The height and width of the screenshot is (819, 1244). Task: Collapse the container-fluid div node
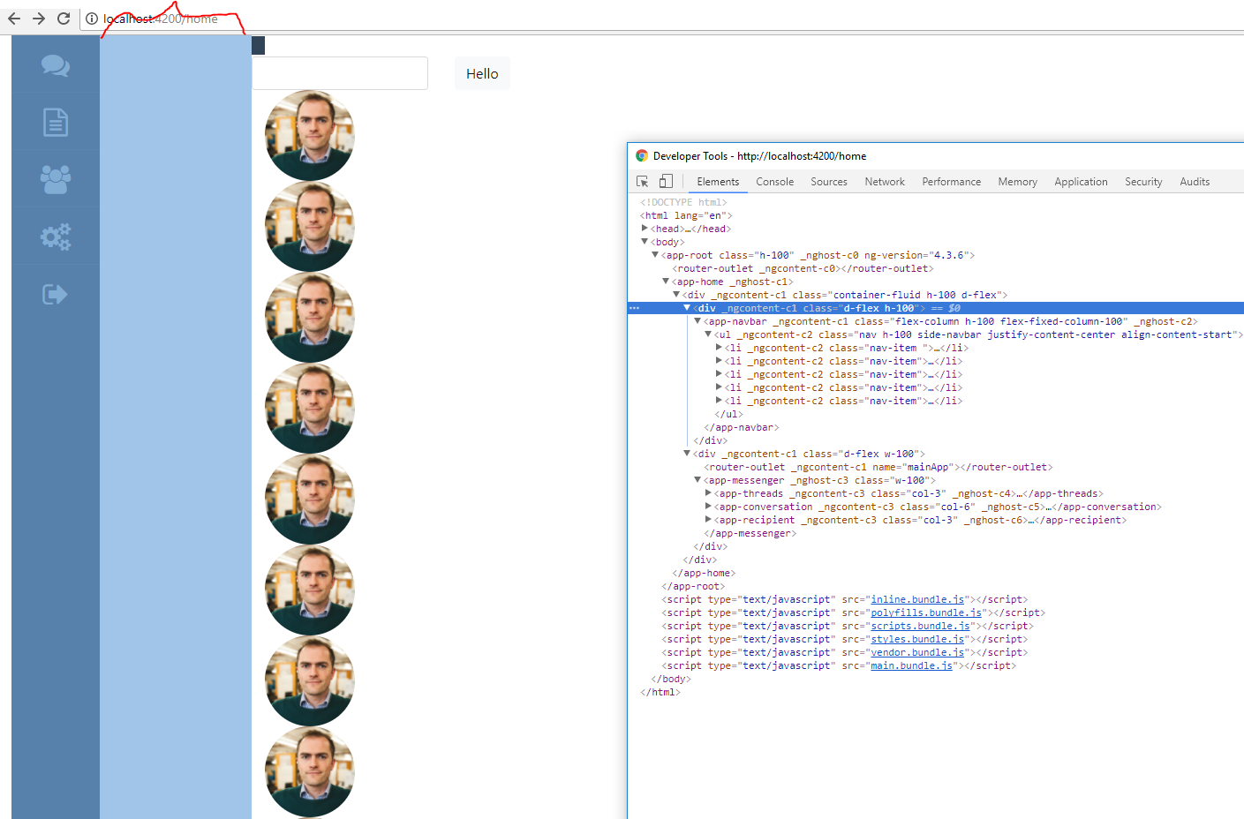pyautogui.click(x=676, y=295)
